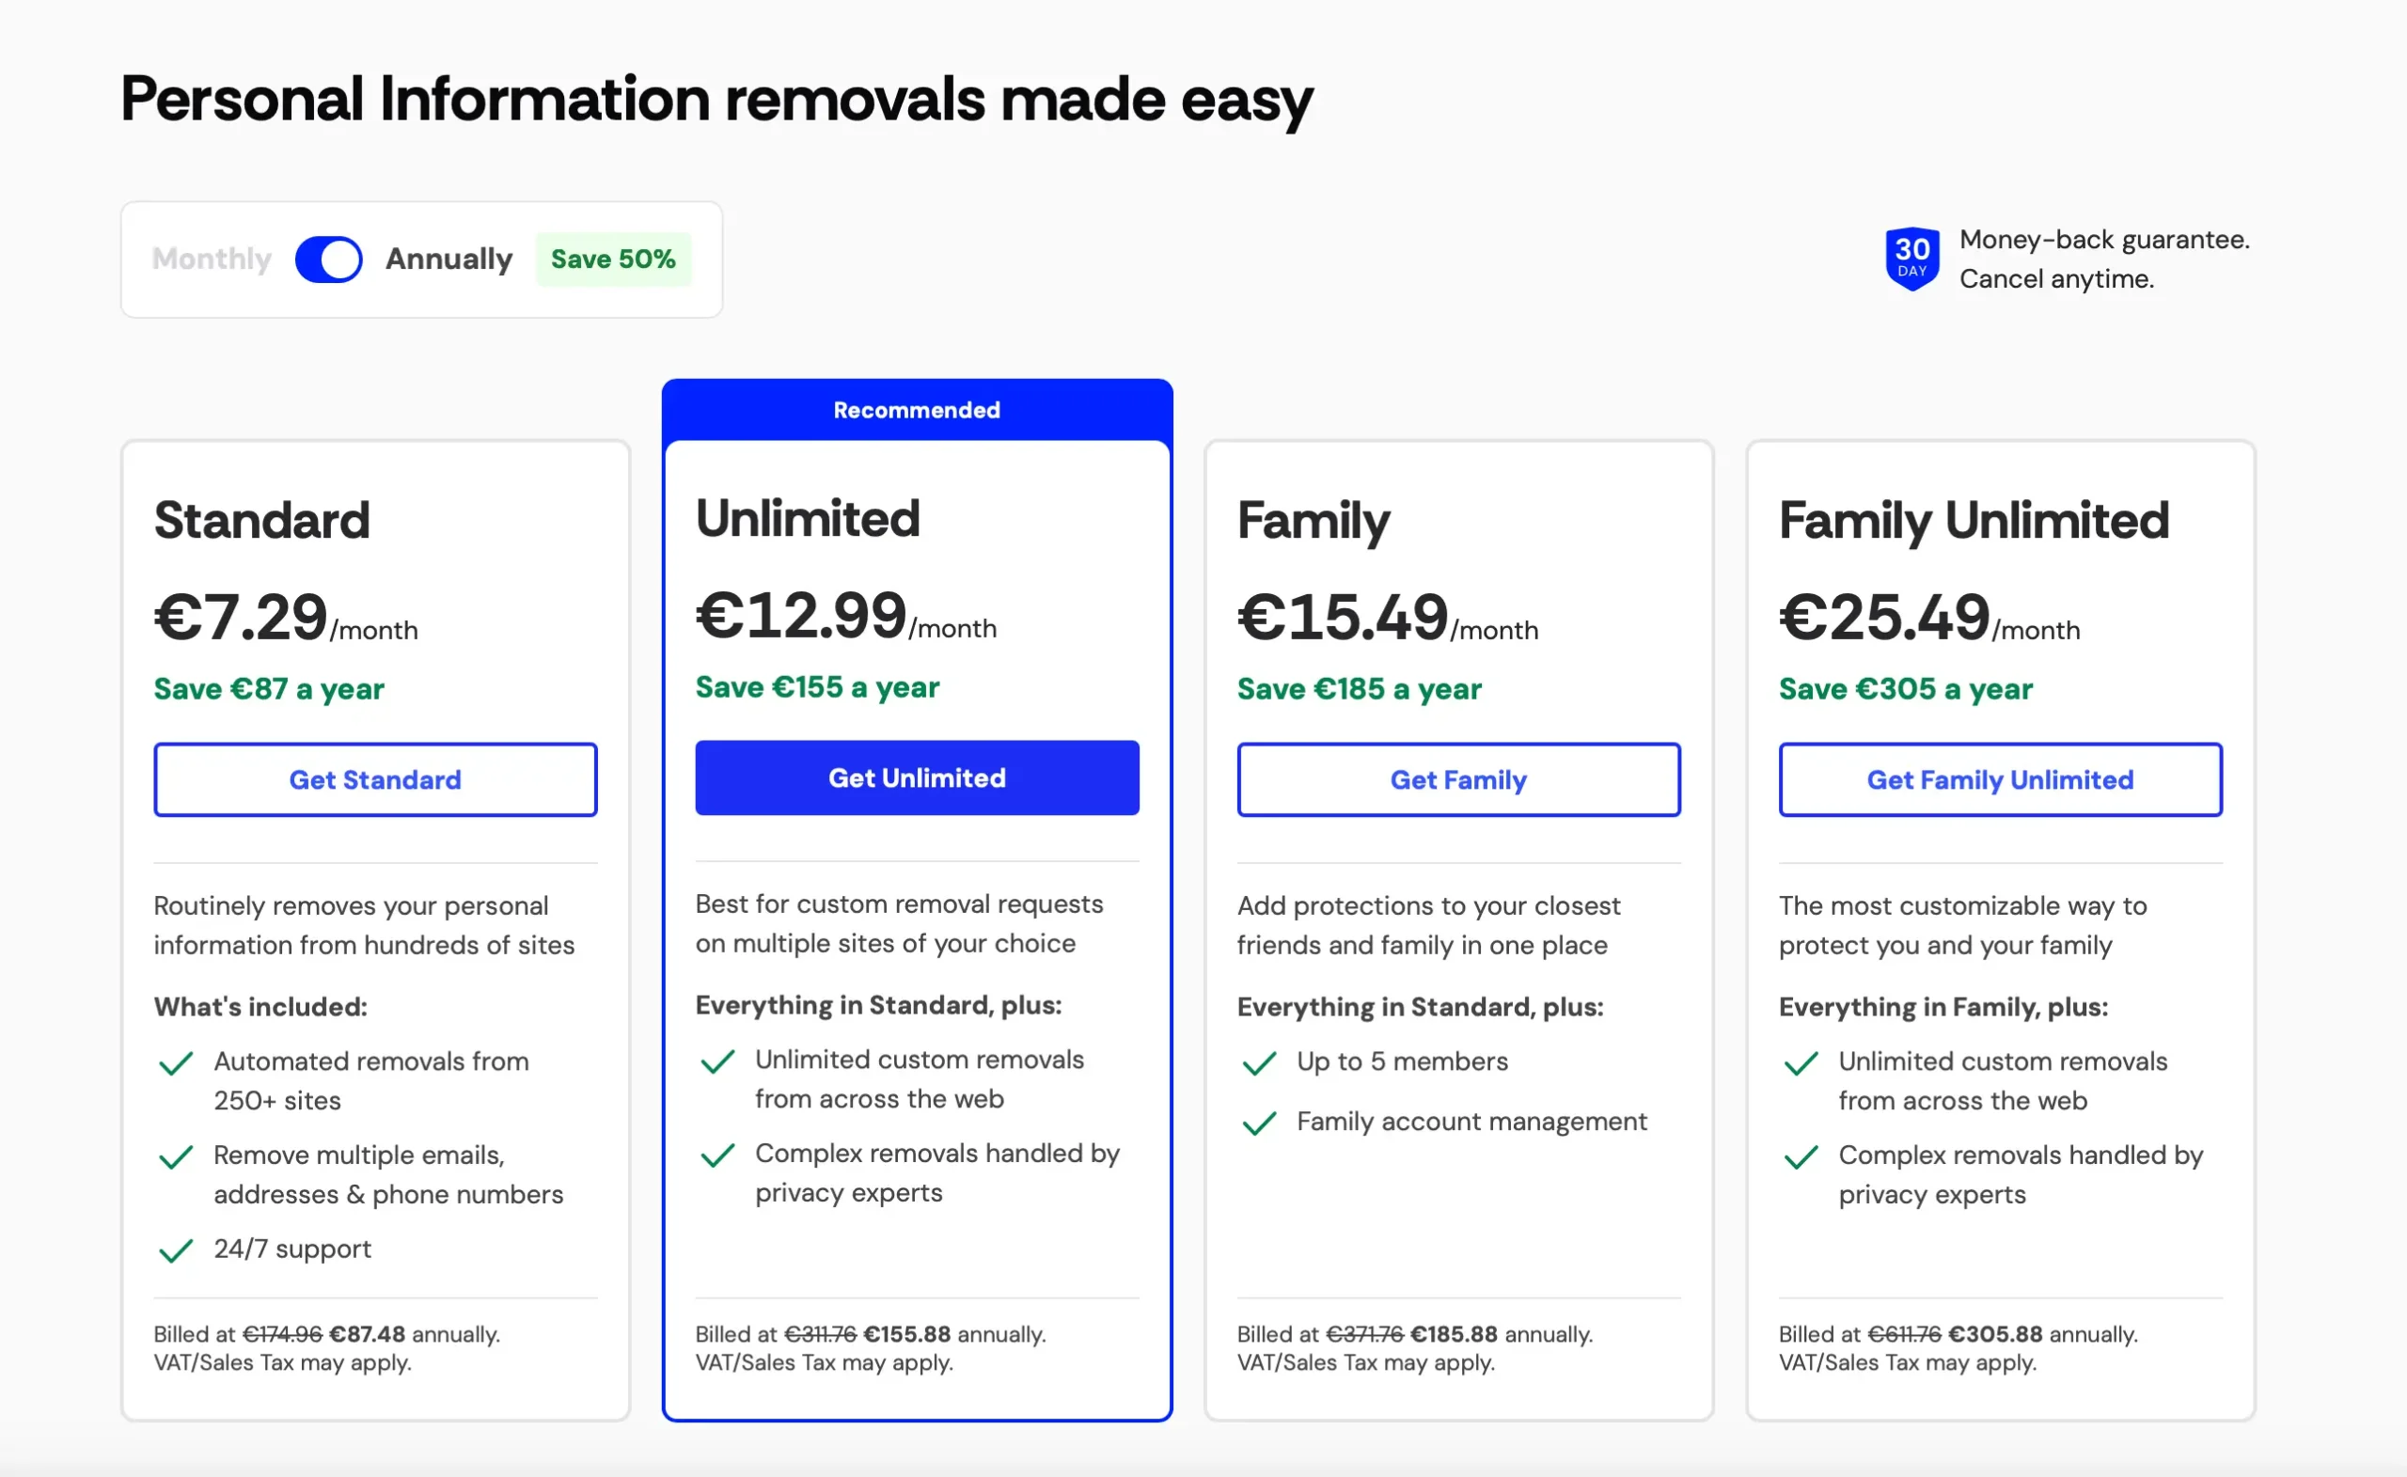The height and width of the screenshot is (1477, 2407).
Task: Click checkmark beside Family Unlimited's custom removals
Action: [1801, 1062]
